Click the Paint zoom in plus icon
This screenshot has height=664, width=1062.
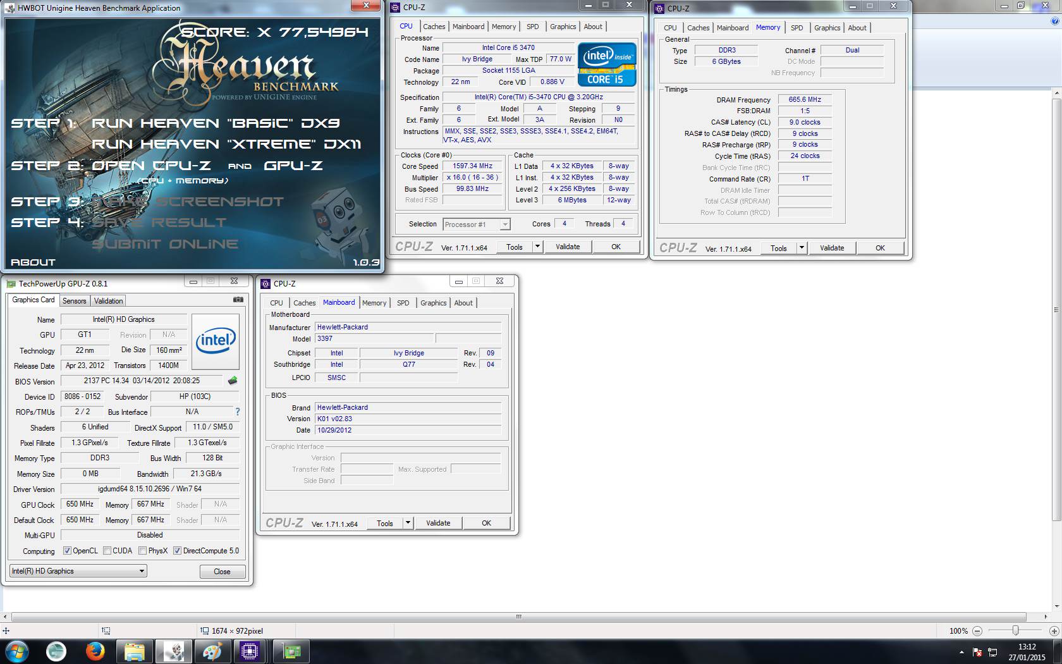tap(1054, 631)
